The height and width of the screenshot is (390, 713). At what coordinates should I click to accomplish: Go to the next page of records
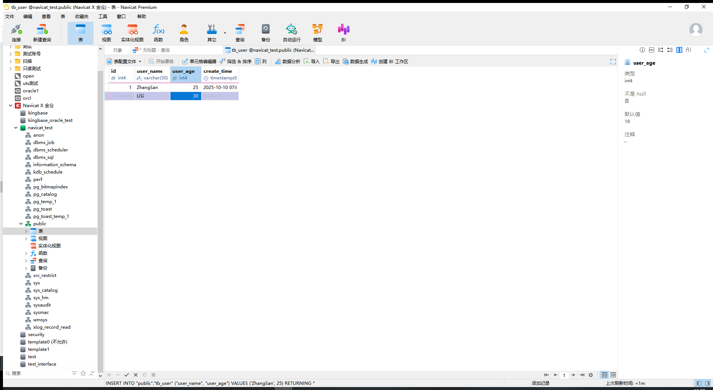(573, 375)
